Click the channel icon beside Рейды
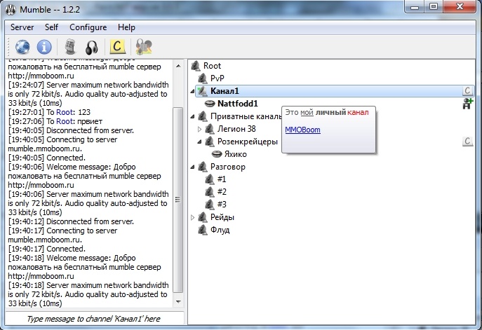 [x=202, y=217]
